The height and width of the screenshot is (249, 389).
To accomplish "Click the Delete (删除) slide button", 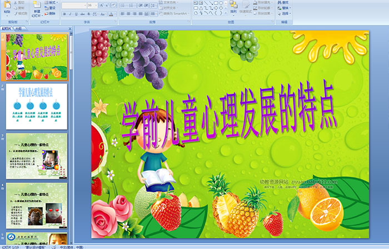I will click(50, 13).
